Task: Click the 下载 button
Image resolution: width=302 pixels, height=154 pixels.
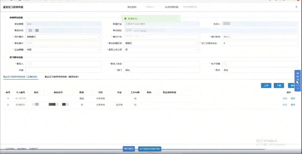Action: [x=279, y=86]
